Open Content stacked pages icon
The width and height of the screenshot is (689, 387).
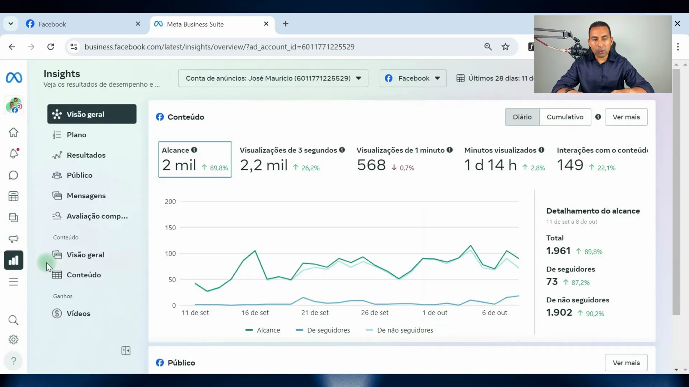[x=14, y=218]
